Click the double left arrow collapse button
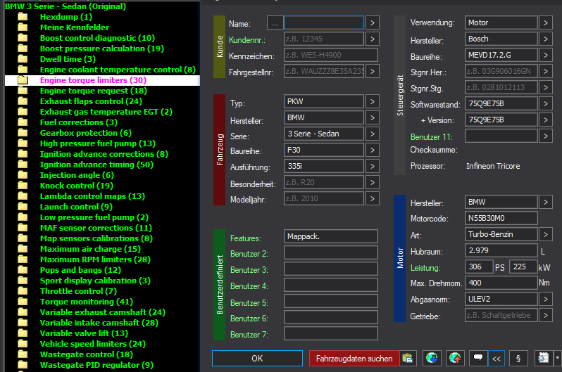Screen dimensions: 562x372 point(497,358)
